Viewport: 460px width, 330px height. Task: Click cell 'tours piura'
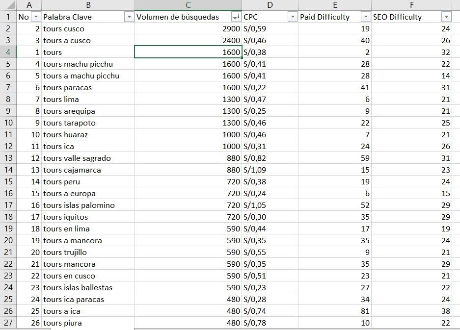click(x=88, y=323)
